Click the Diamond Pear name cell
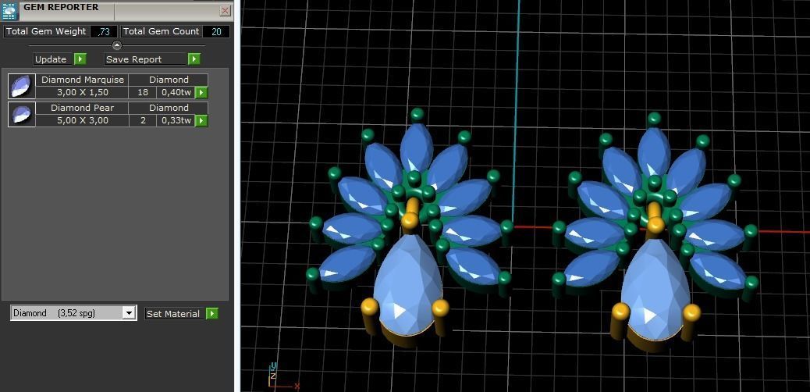The width and height of the screenshot is (810, 392). click(x=83, y=108)
